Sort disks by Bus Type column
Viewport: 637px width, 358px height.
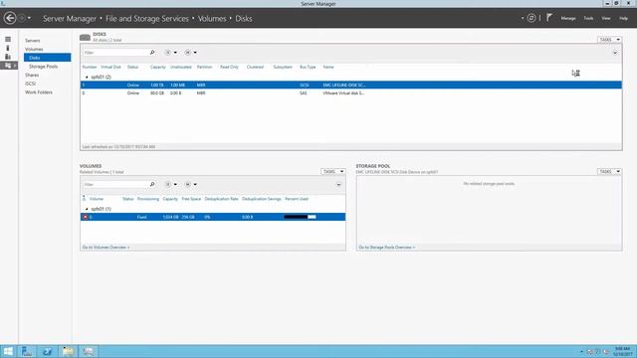coord(308,67)
